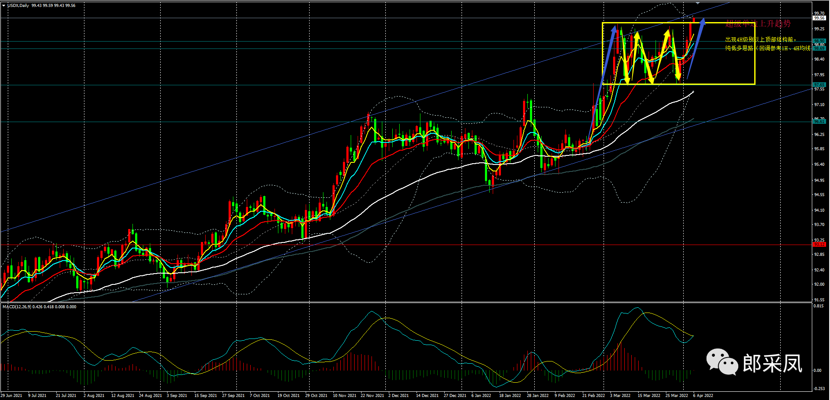Viewport: 830px width, 400px height.
Task: Select the red text annotation 超级单边上升趋势
Action: 758,24
